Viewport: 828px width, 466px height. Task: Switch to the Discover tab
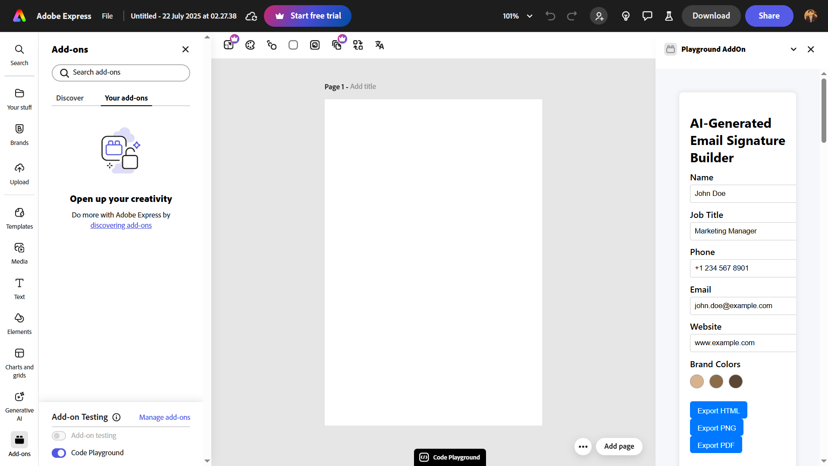pyautogui.click(x=70, y=98)
